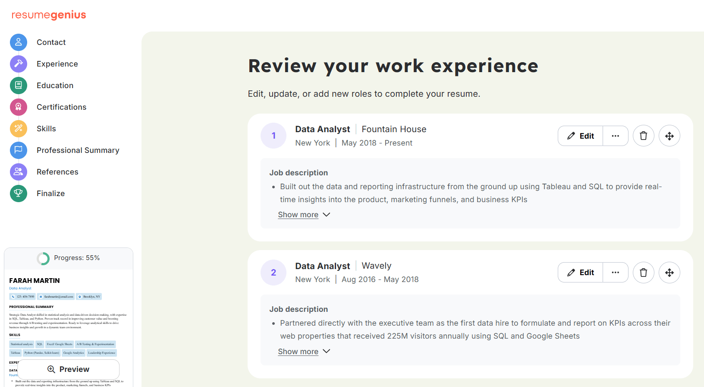Open the more options menu on Wavely entry
704x387 pixels.
click(x=616, y=272)
